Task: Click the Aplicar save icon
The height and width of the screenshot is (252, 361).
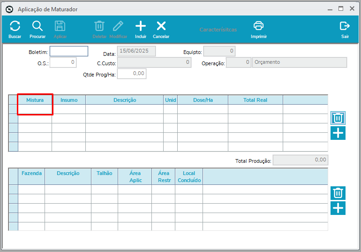Action: (60, 26)
